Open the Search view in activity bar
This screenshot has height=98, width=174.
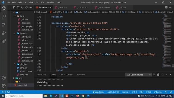point(4,17)
